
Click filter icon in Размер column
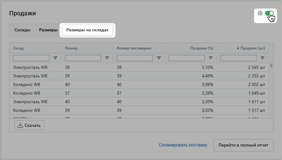[x=107, y=58]
